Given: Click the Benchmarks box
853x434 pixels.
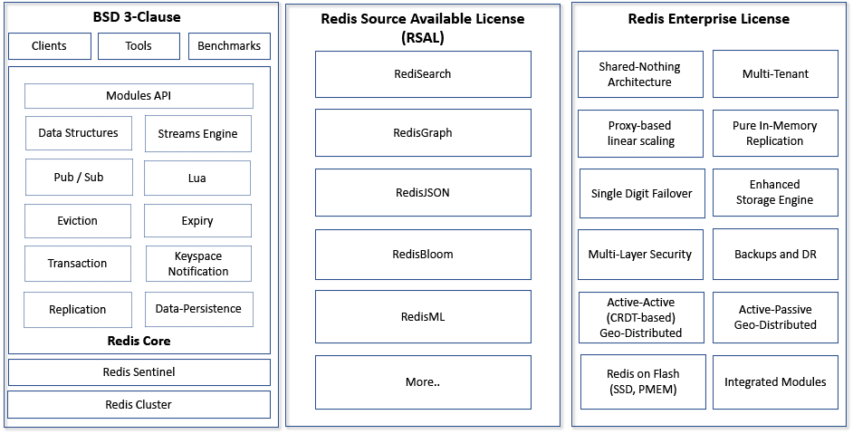Looking at the screenshot, I should coord(229,46).
